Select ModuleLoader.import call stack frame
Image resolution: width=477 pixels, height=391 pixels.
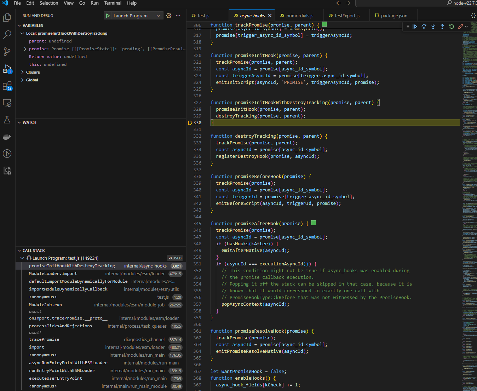[x=53, y=274]
